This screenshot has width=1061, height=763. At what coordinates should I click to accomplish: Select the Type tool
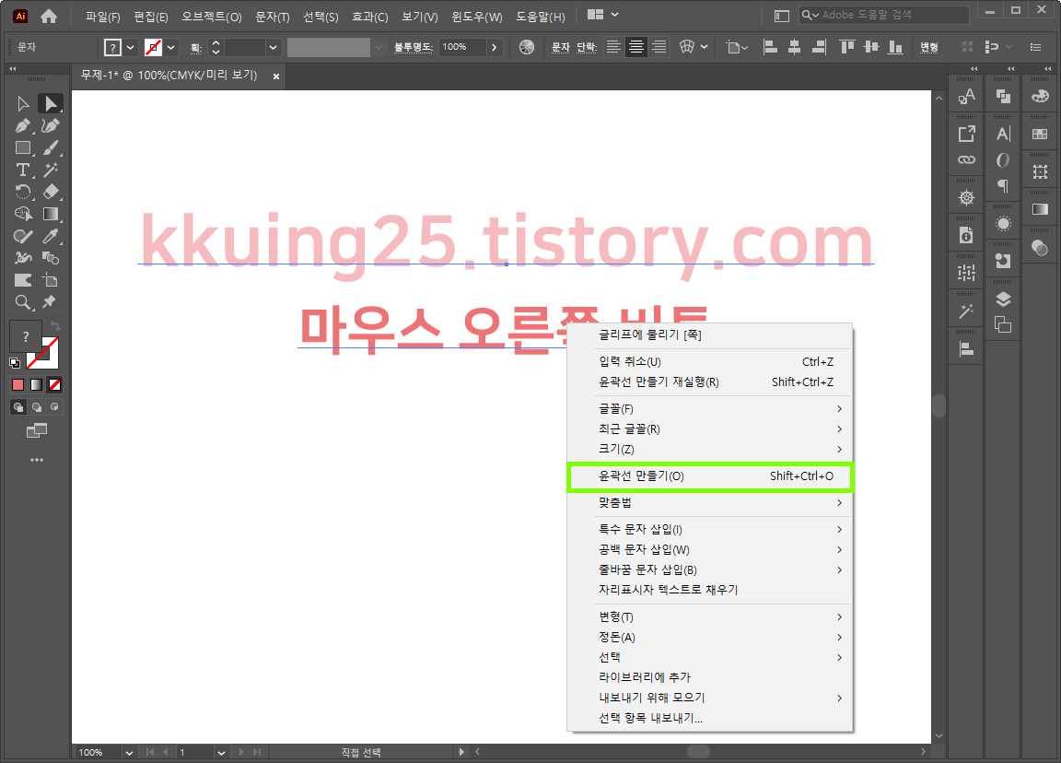click(23, 170)
